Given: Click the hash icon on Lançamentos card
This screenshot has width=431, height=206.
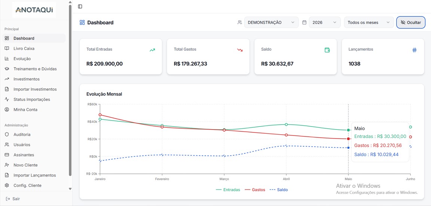Looking at the screenshot, I should [x=415, y=50].
